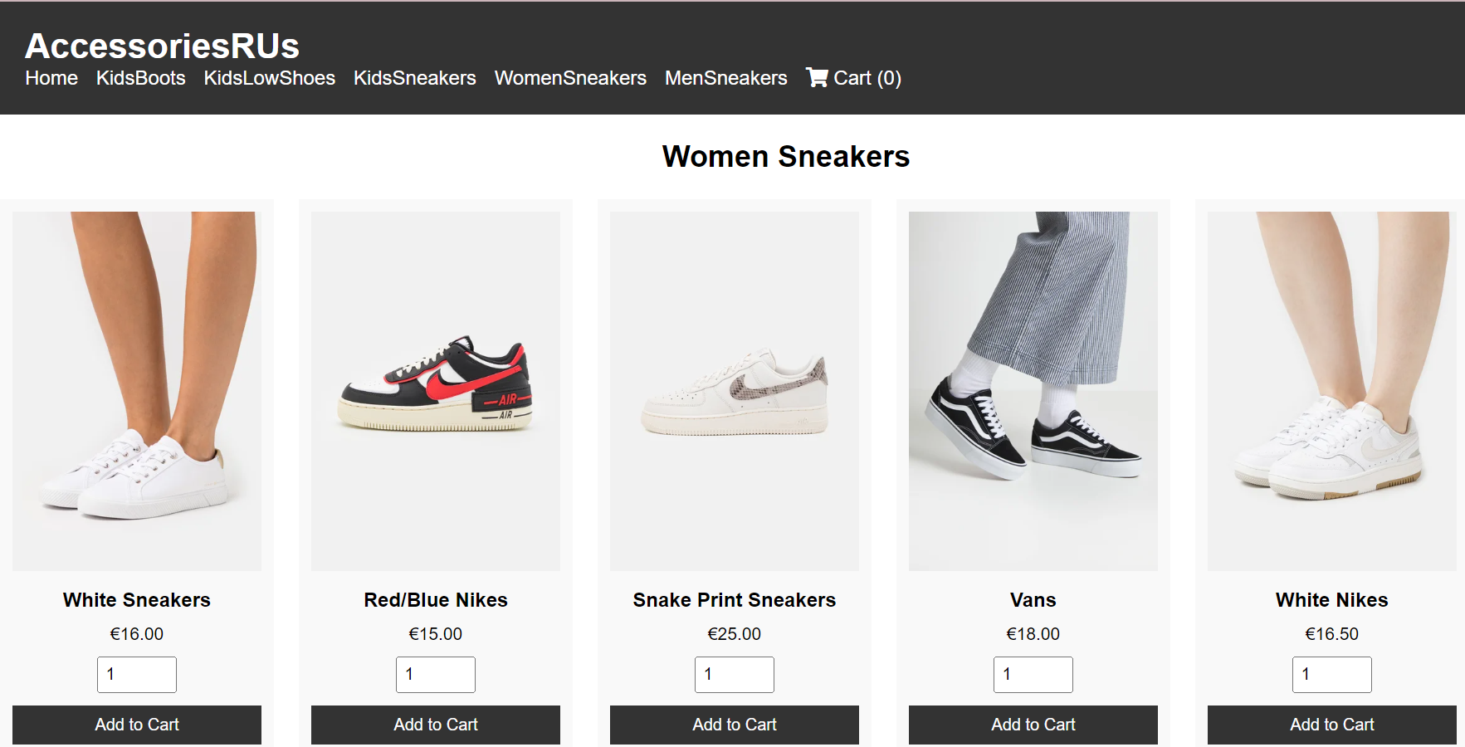This screenshot has height=747, width=1465.
Task: Select the Vans quantity input
Action: point(1033,674)
